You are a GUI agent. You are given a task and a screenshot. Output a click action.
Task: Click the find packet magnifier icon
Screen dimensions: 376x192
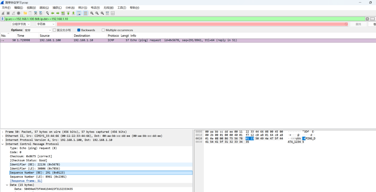(x=47, y=13)
